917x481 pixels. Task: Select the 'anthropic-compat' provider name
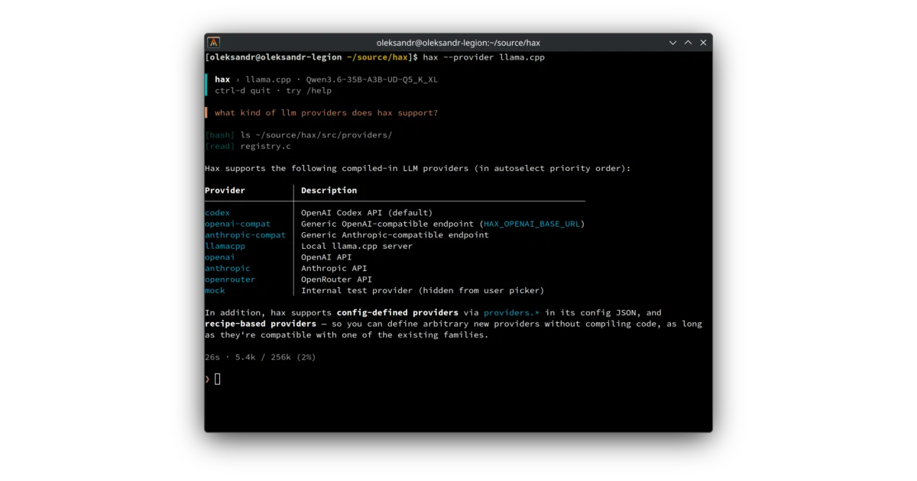245,235
